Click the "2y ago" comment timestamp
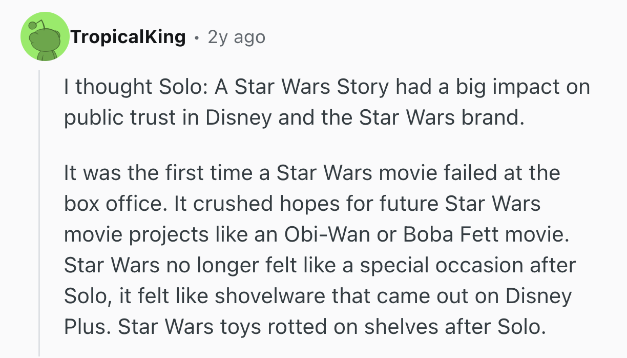This screenshot has width=627, height=358. 236,37
